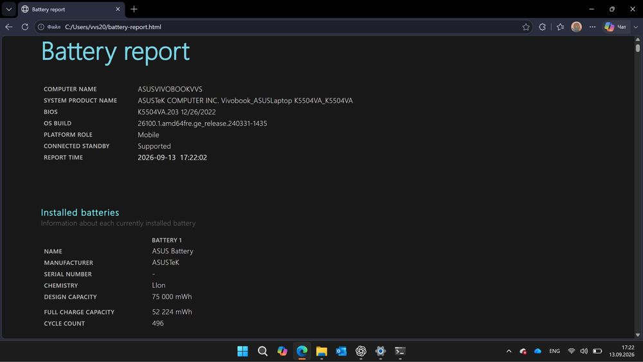Show hidden tray icons chevron
Image resolution: width=643 pixels, height=362 pixels.
(x=509, y=351)
